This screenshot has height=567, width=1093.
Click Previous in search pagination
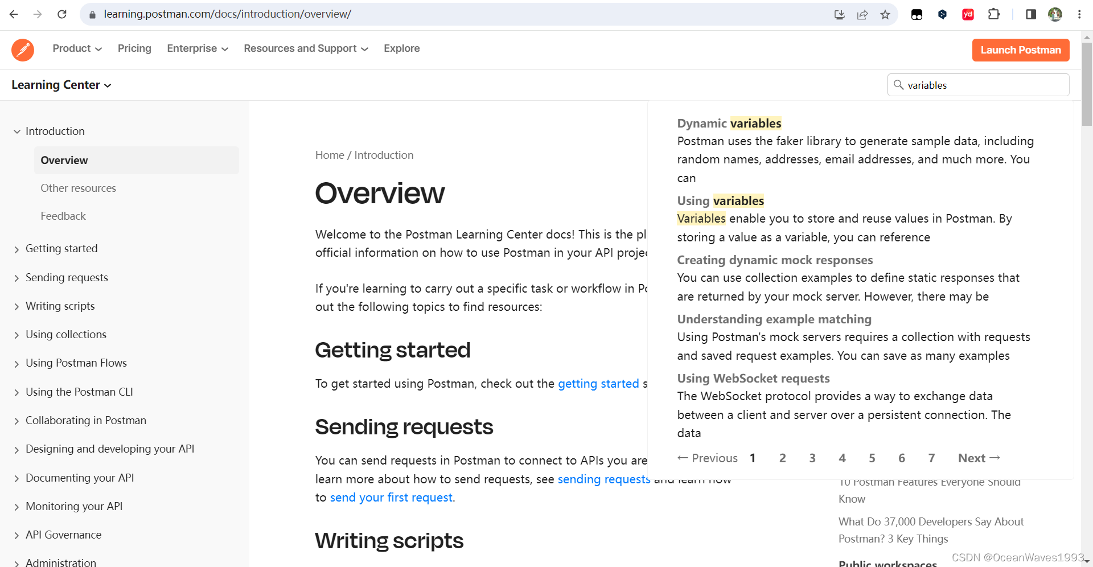[708, 458]
